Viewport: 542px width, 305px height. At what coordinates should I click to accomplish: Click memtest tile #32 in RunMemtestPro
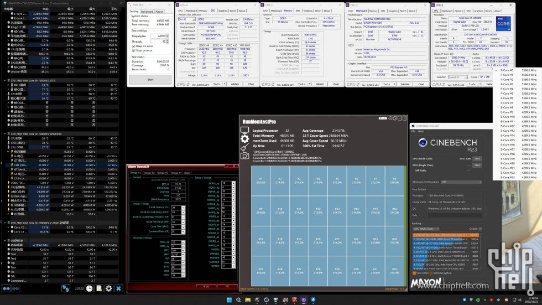point(394,271)
